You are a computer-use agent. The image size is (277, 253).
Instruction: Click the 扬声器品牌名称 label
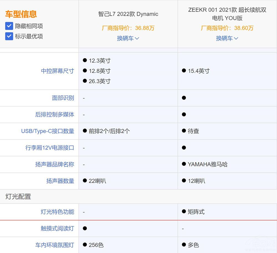click(x=55, y=164)
